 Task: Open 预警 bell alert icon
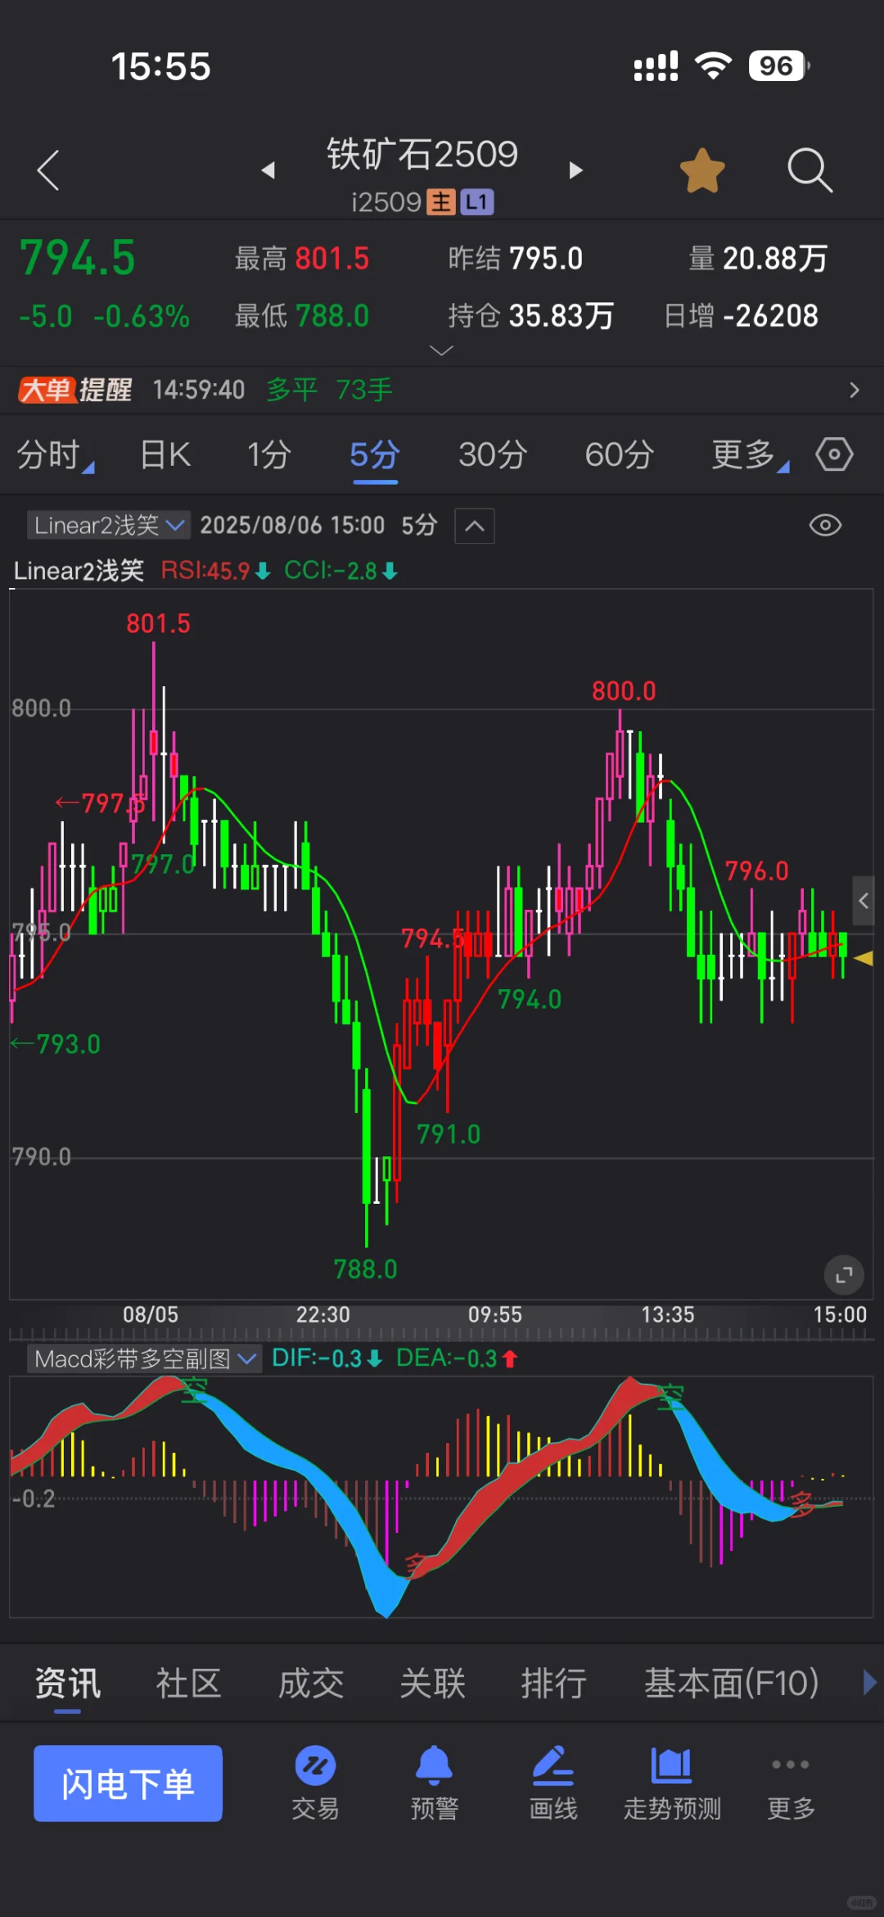[x=434, y=1783]
